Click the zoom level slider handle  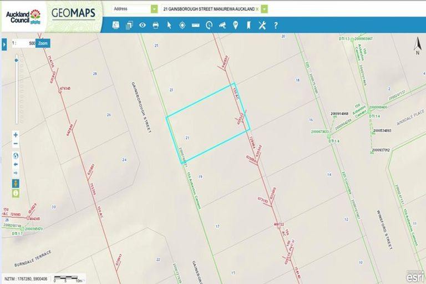[16, 60]
